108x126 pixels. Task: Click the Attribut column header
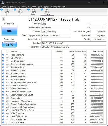pos(31,52)
